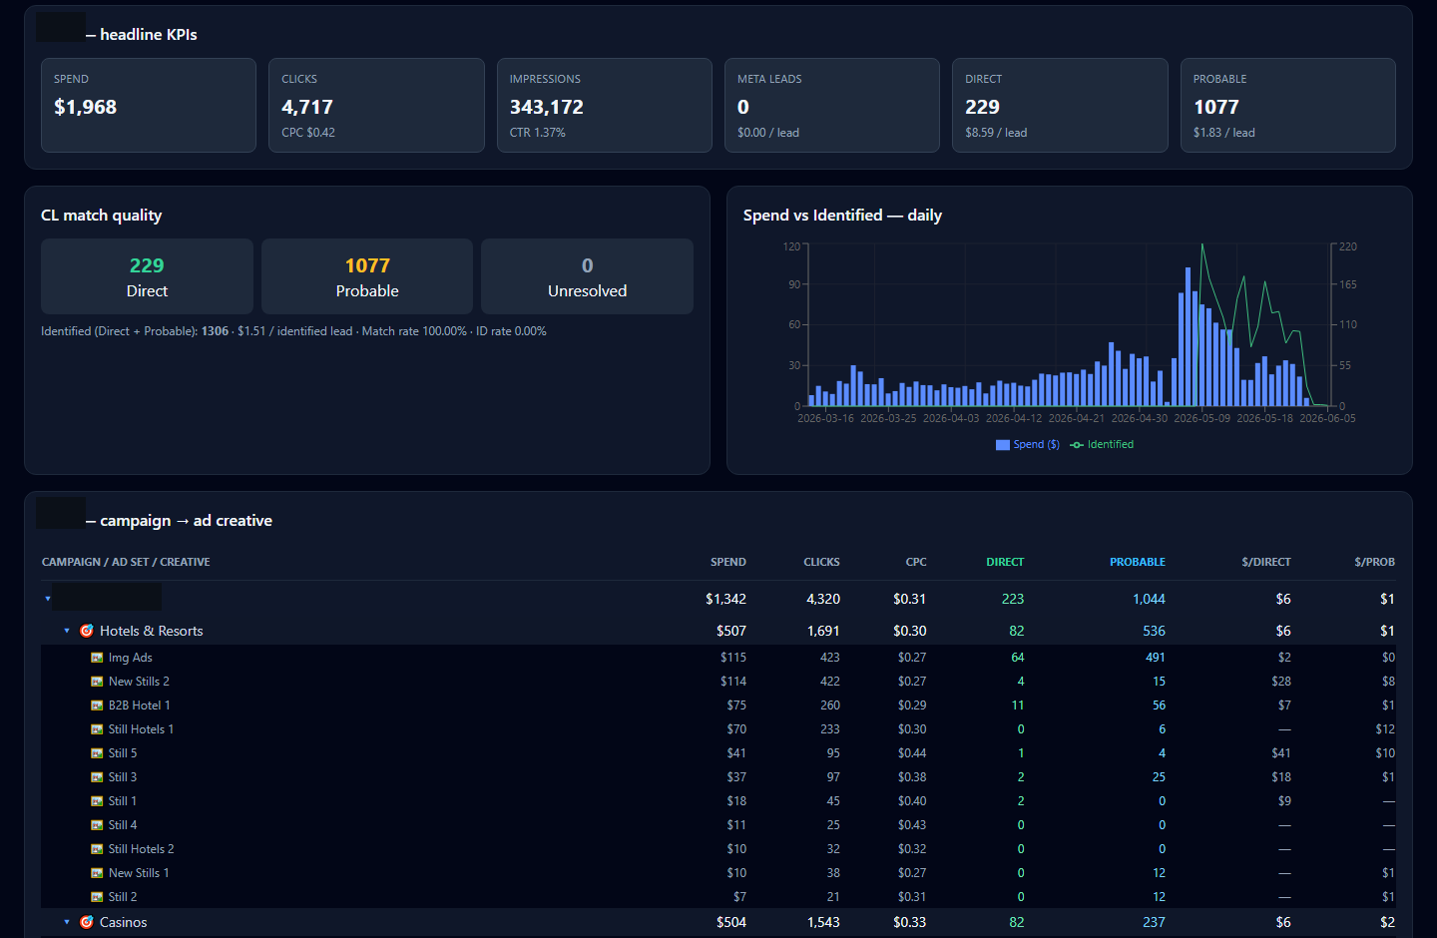Sort by the CLICKS column header

(x=821, y=562)
